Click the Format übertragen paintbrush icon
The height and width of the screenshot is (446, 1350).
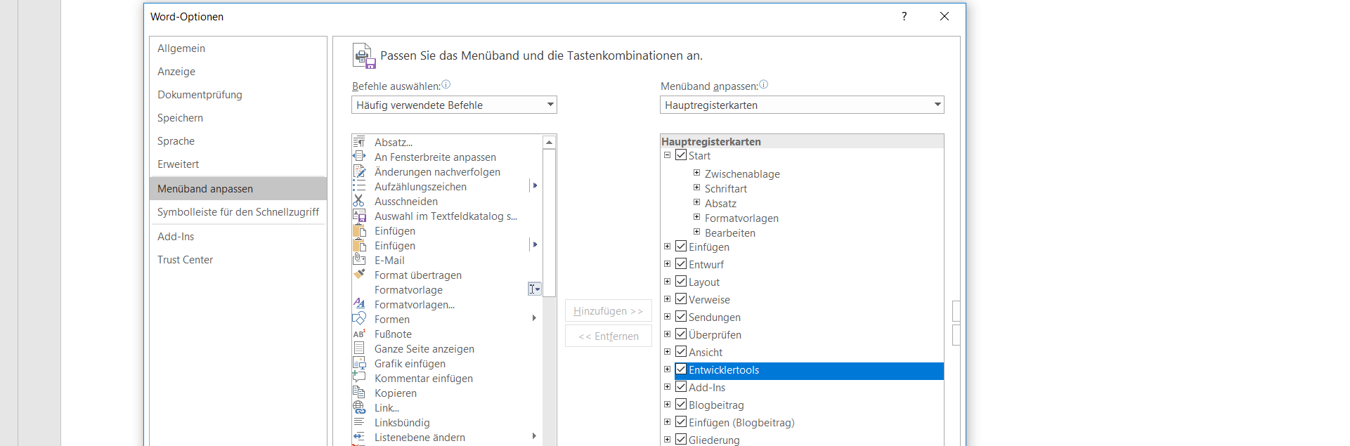point(359,275)
